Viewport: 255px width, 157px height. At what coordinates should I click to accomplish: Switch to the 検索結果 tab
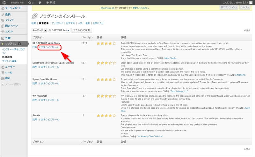point(44,23)
